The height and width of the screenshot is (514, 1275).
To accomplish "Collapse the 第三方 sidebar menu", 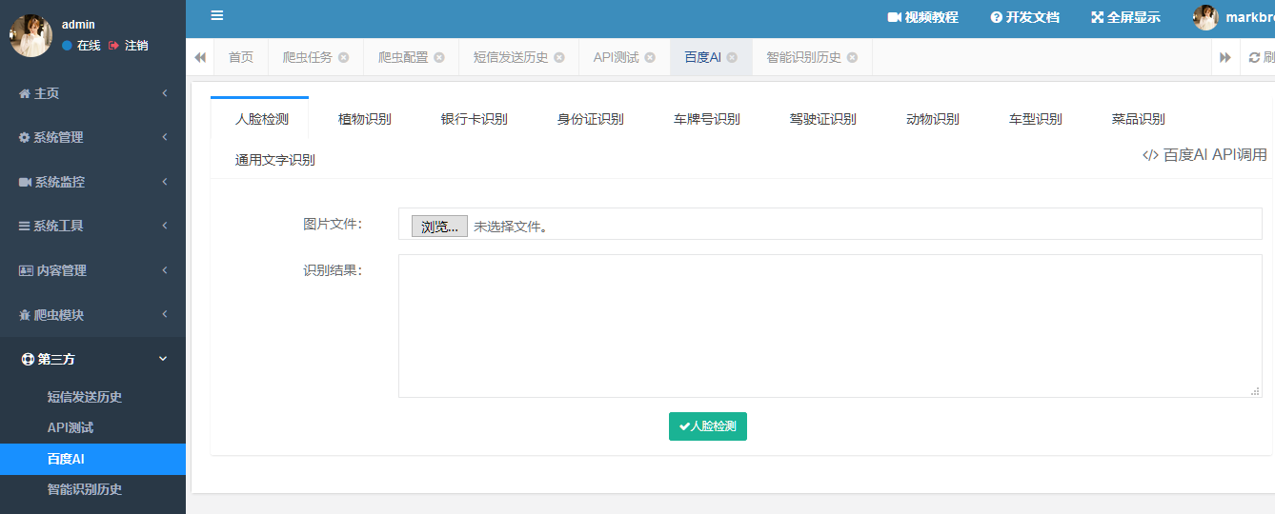I will click(92, 359).
